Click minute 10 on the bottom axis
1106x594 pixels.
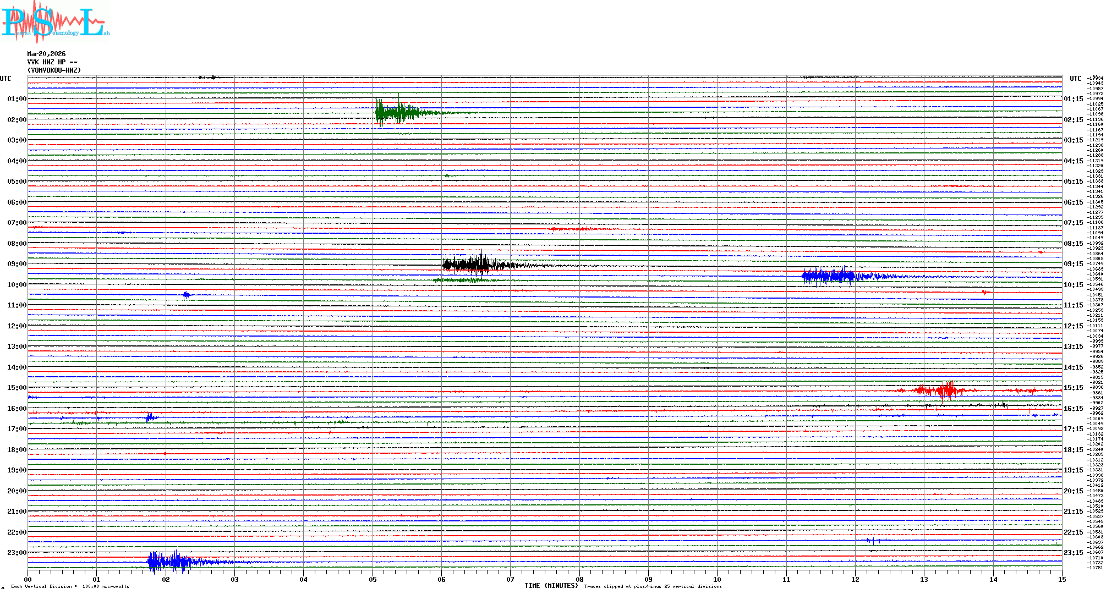(717, 579)
